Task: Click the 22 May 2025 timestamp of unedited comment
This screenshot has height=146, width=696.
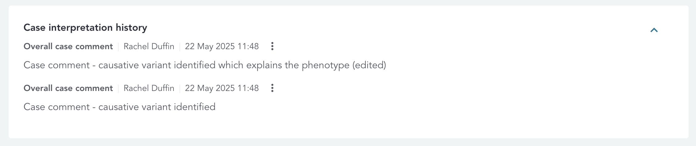Action: click(222, 88)
